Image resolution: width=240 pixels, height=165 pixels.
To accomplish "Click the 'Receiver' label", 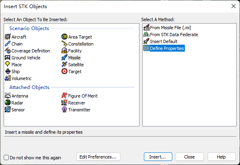I will (x=77, y=103).
